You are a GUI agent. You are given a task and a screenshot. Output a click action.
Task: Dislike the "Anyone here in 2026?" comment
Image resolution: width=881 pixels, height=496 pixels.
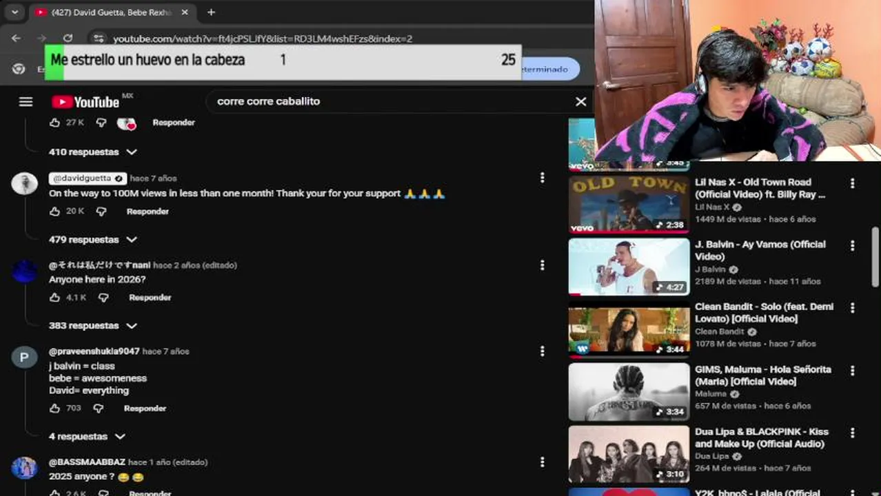click(x=103, y=298)
